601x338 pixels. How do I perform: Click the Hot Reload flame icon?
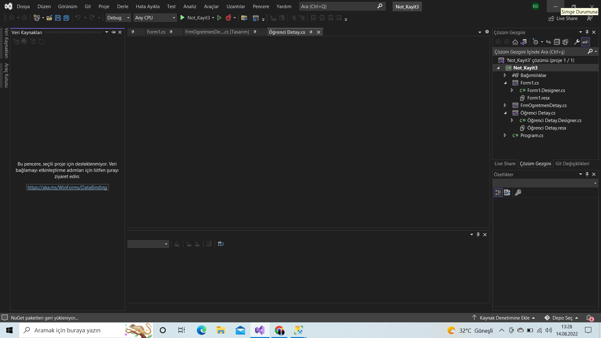pyautogui.click(x=229, y=18)
